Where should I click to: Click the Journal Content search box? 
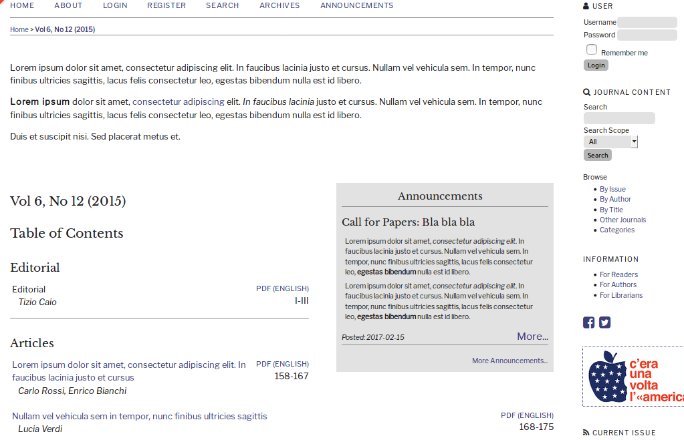coord(618,118)
